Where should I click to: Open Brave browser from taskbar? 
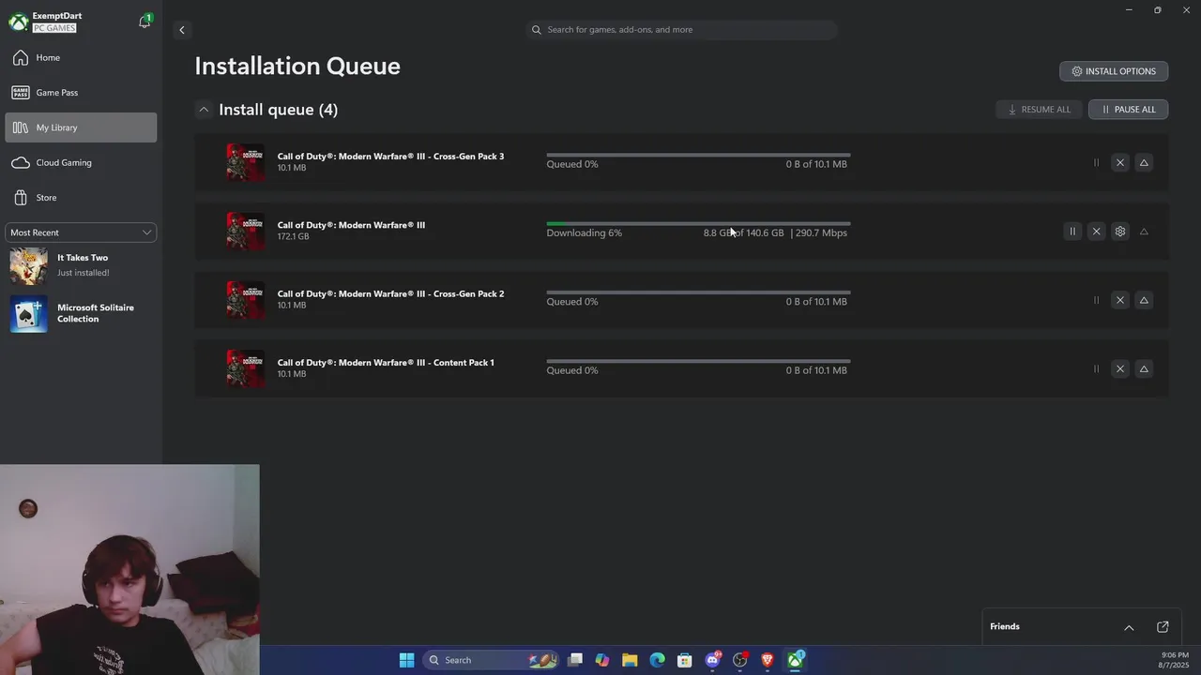768,660
